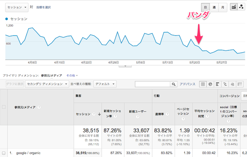Click the search magnifier button
The width and height of the screenshot is (247, 157).
click(x=174, y=84)
